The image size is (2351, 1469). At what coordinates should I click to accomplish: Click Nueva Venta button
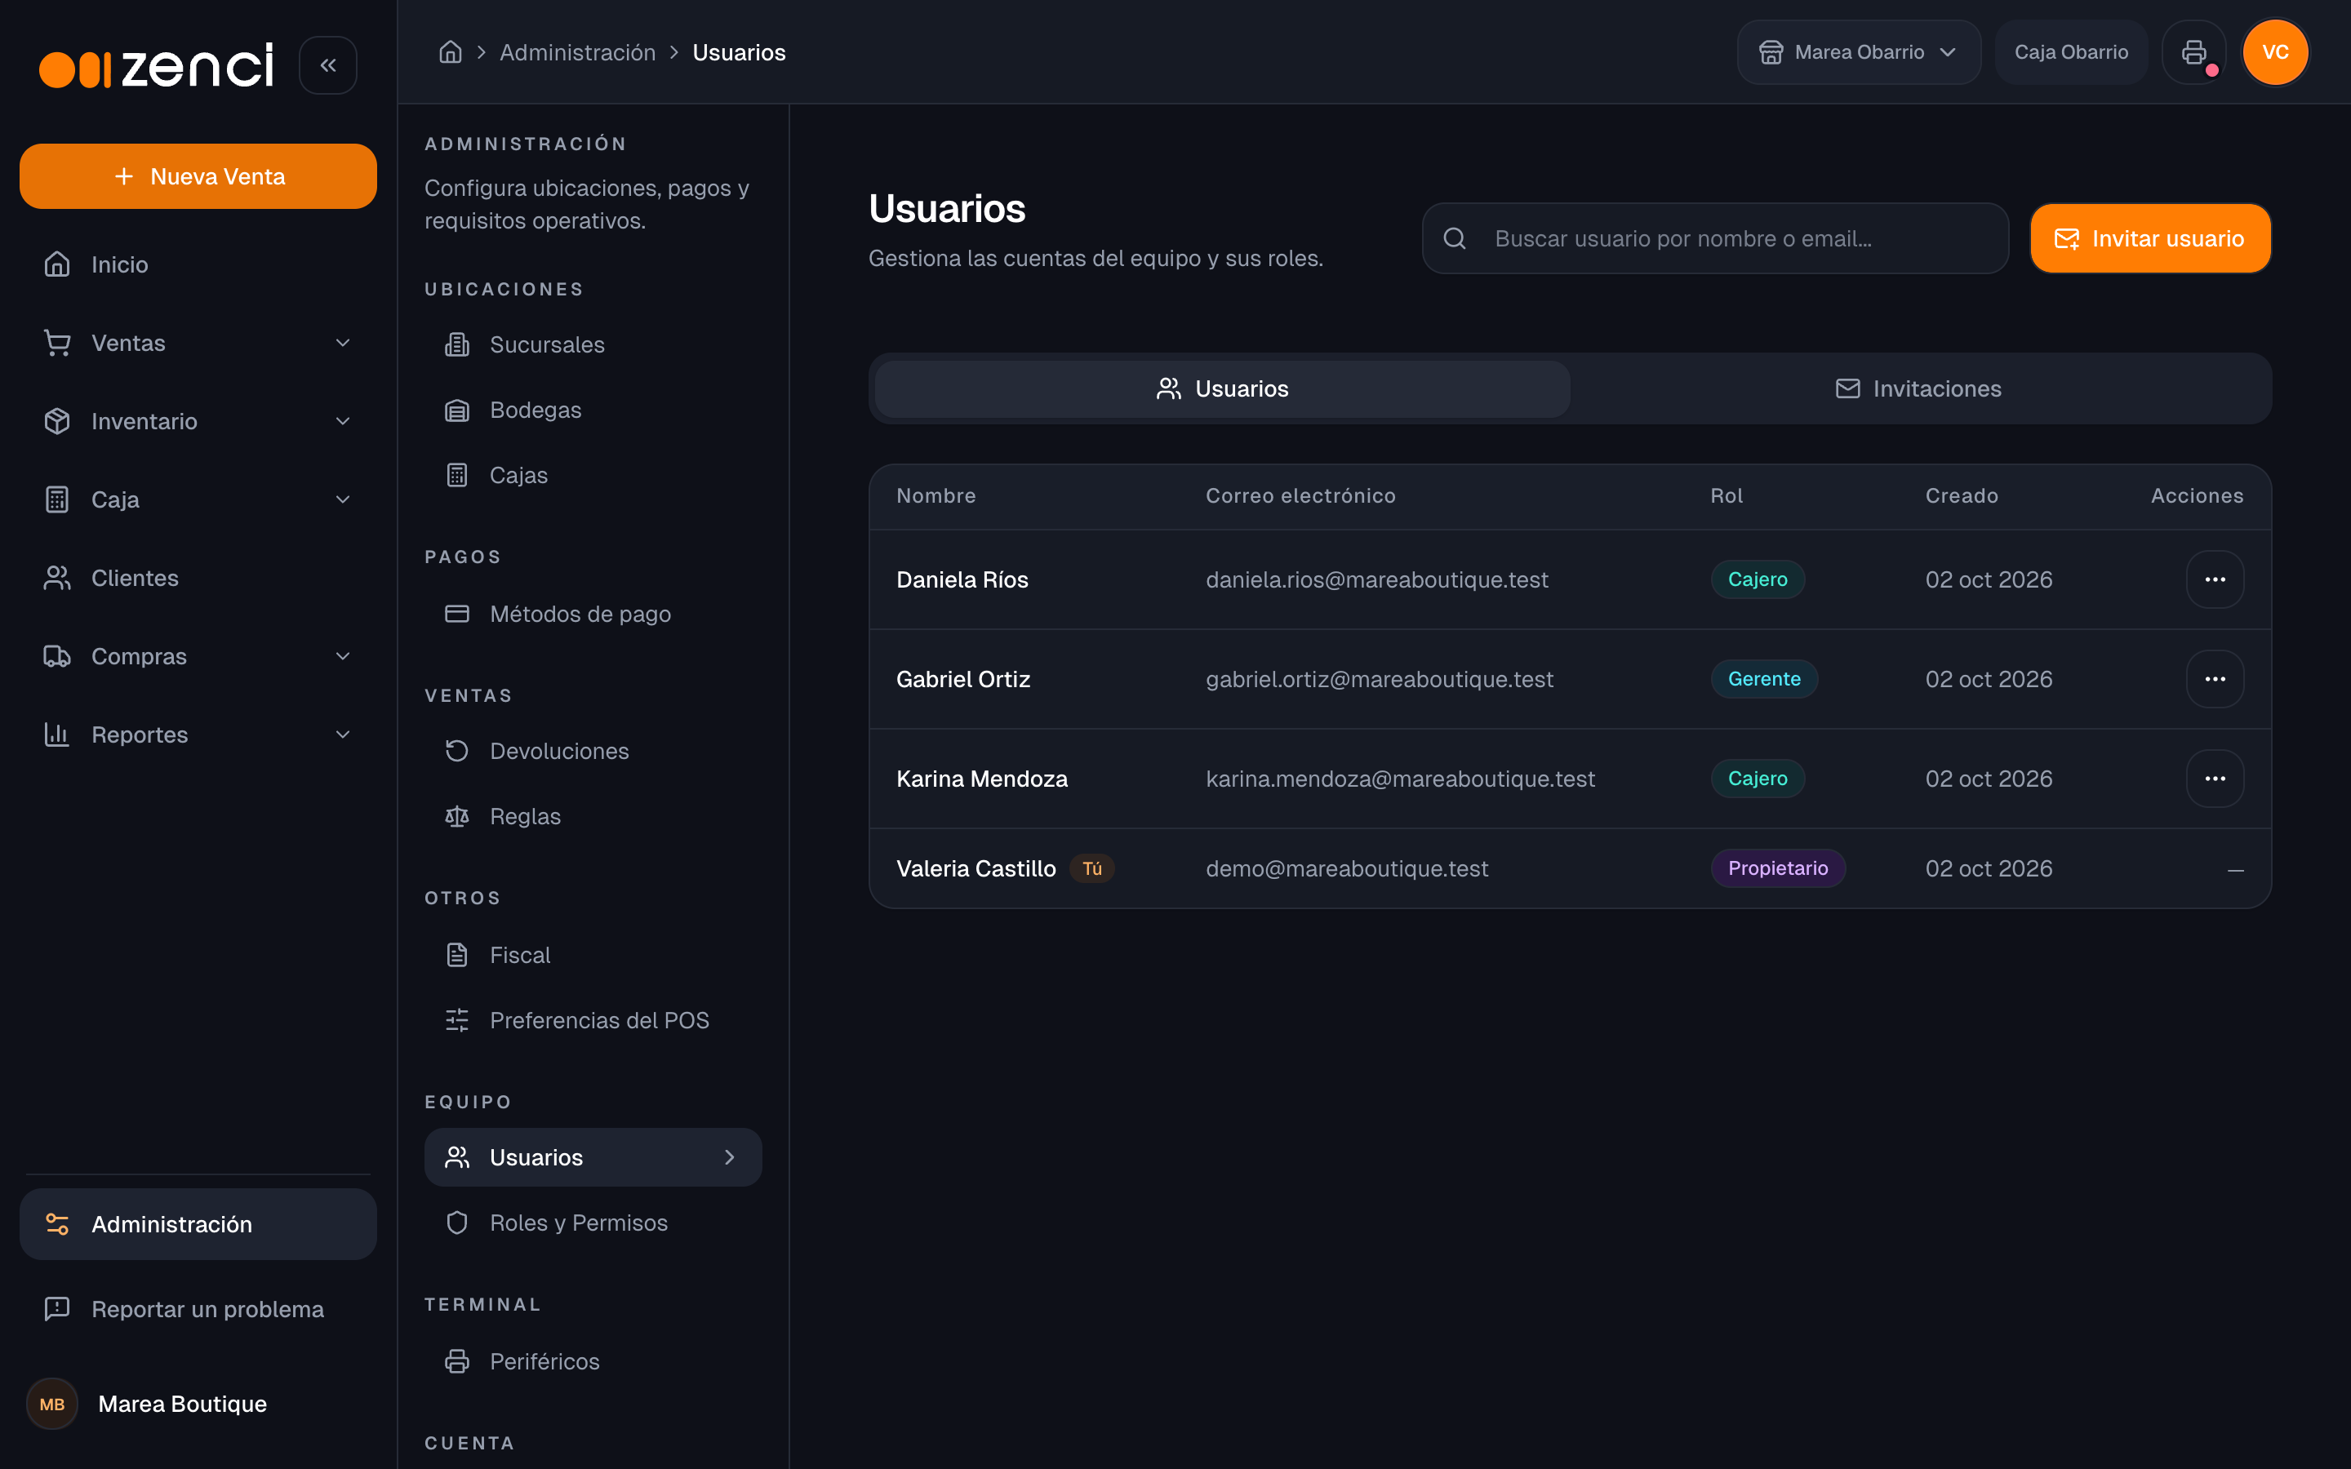coord(198,175)
